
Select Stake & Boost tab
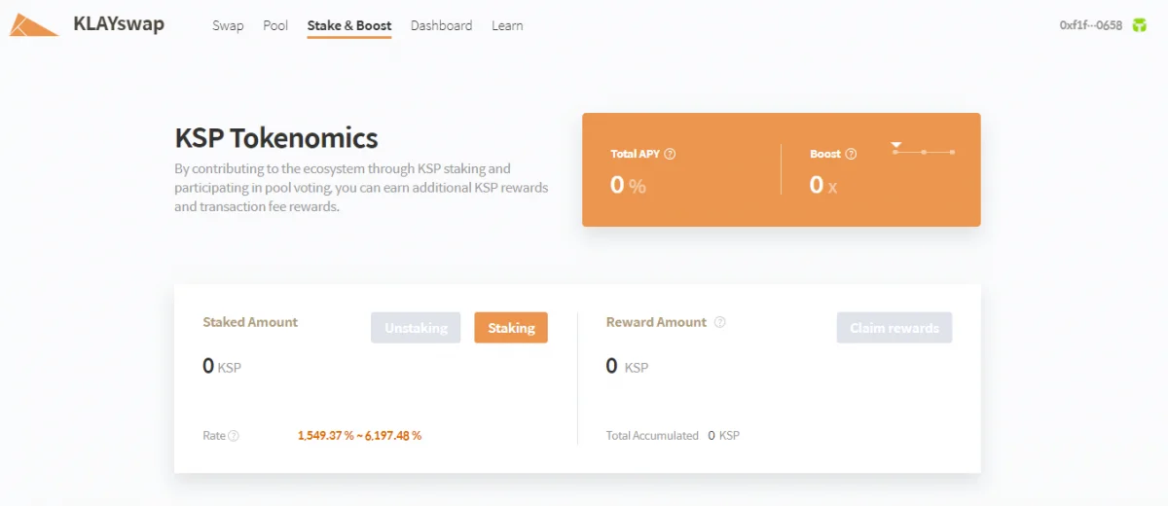pos(349,25)
